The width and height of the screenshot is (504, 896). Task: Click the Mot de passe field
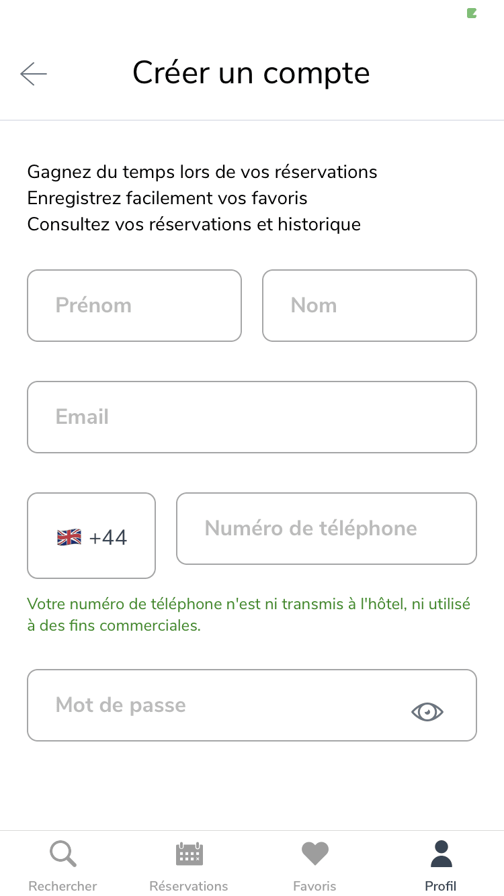(252, 705)
